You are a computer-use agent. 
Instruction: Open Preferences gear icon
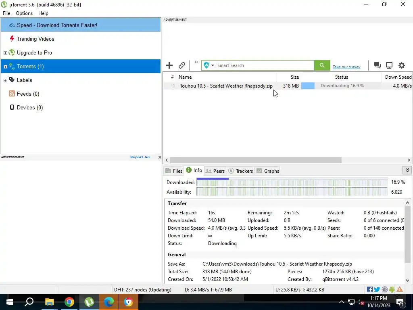pyautogui.click(x=401, y=65)
